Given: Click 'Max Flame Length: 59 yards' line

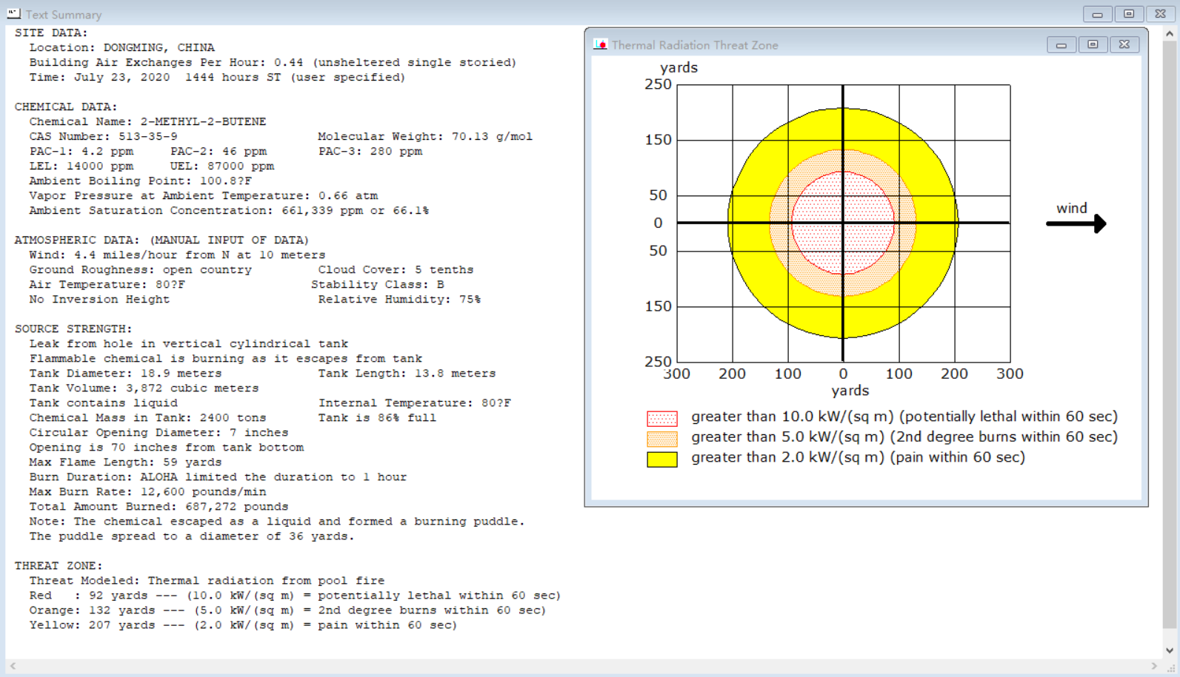Looking at the screenshot, I should [125, 462].
